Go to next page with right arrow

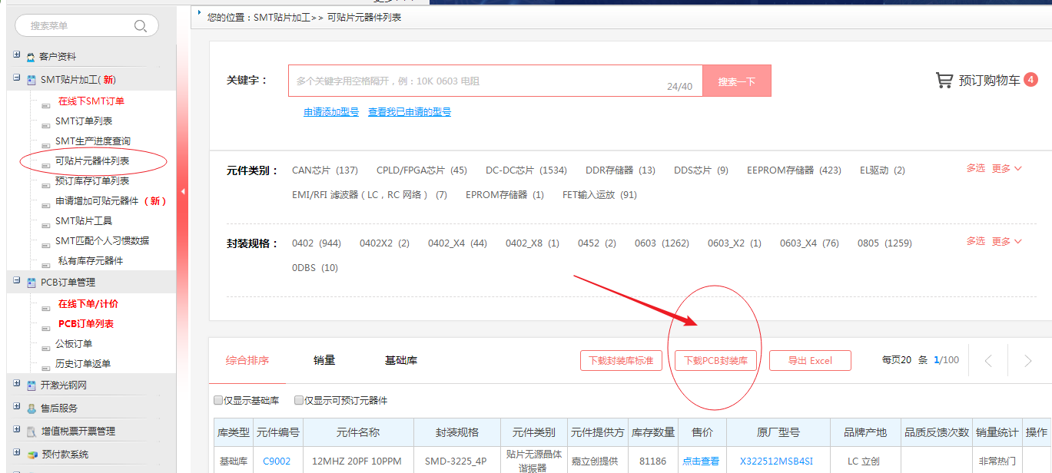coord(1028,361)
